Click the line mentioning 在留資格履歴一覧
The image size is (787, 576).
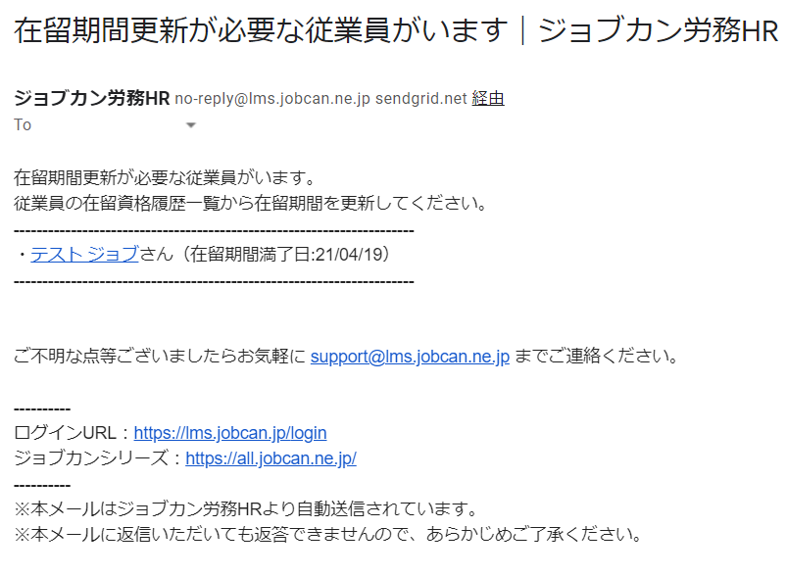tap(250, 204)
